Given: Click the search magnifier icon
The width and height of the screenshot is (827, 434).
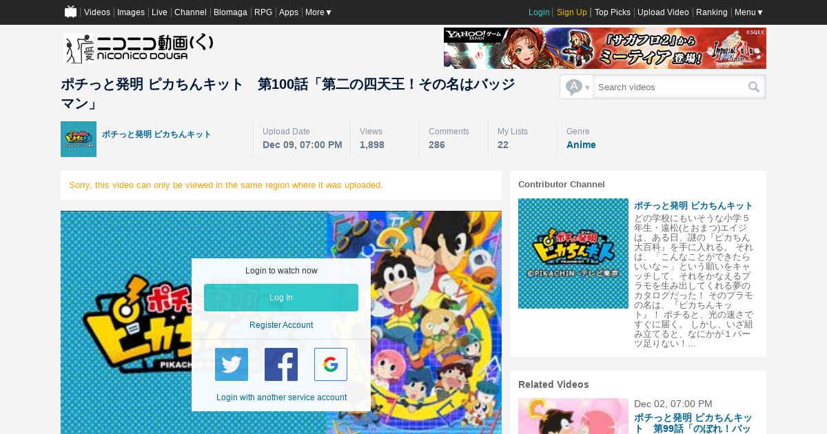Looking at the screenshot, I should point(754,87).
